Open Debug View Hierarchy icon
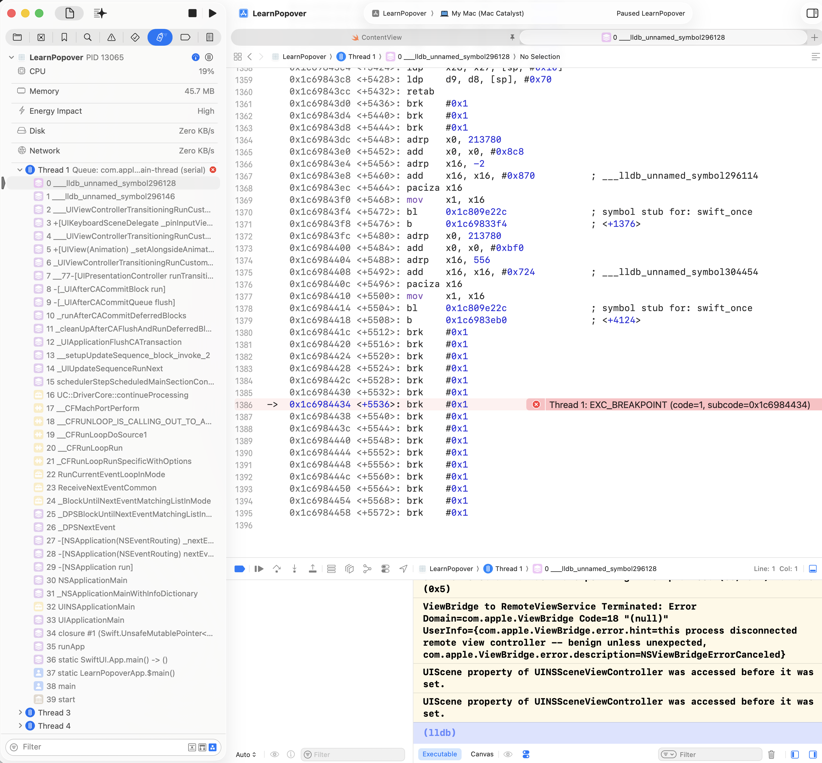Screen dimensions: 822x763 pyautogui.click(x=349, y=569)
